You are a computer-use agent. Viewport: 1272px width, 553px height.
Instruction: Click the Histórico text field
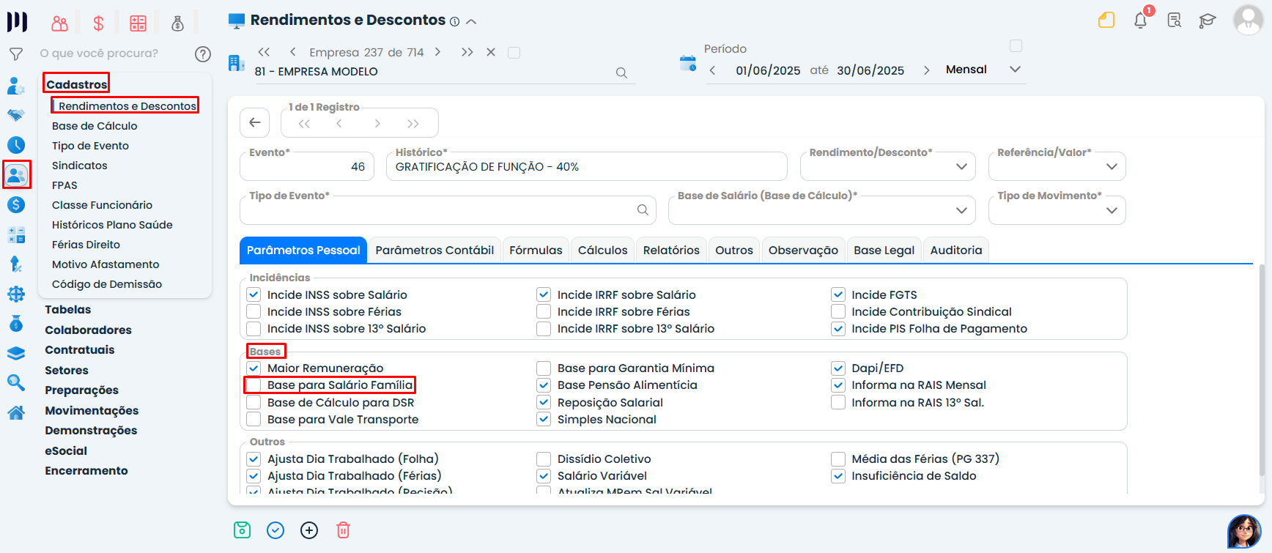(586, 167)
